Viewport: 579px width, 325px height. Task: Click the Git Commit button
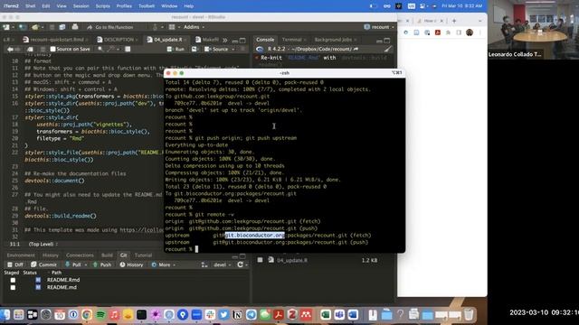click(44, 265)
